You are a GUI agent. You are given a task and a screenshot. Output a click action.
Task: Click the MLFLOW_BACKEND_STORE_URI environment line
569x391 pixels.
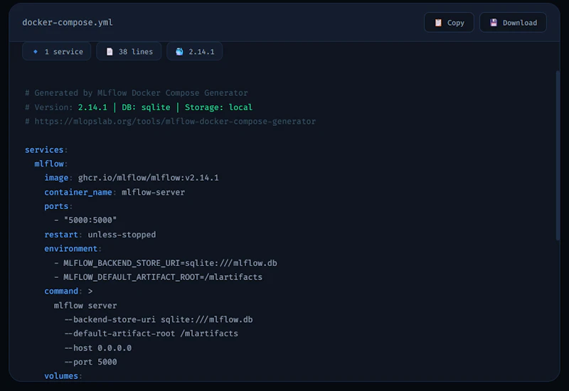coord(166,263)
